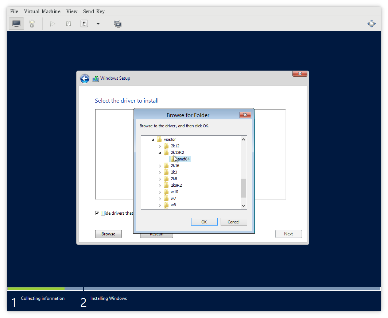
Task: Cancel the Browse for Folder dialog
Action: (233, 222)
